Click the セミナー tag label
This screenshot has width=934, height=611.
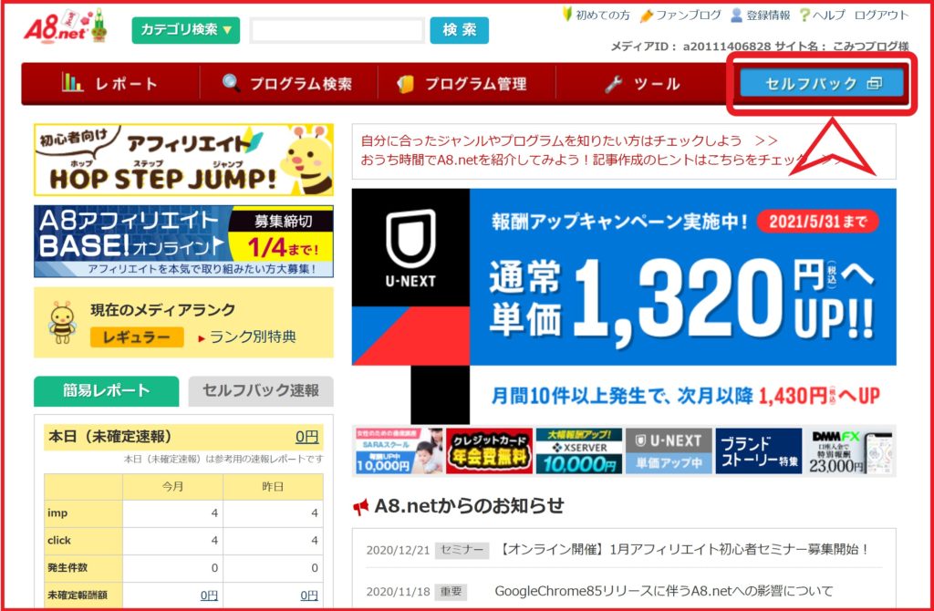click(462, 550)
